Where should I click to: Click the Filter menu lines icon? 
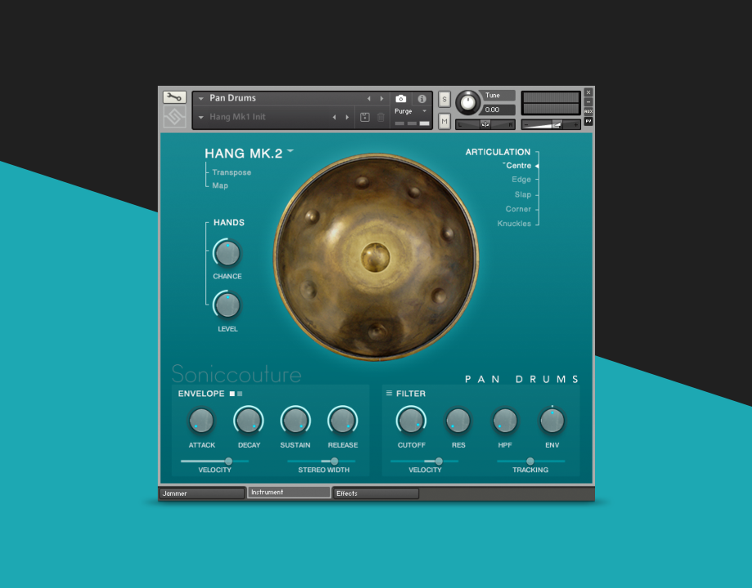(389, 393)
